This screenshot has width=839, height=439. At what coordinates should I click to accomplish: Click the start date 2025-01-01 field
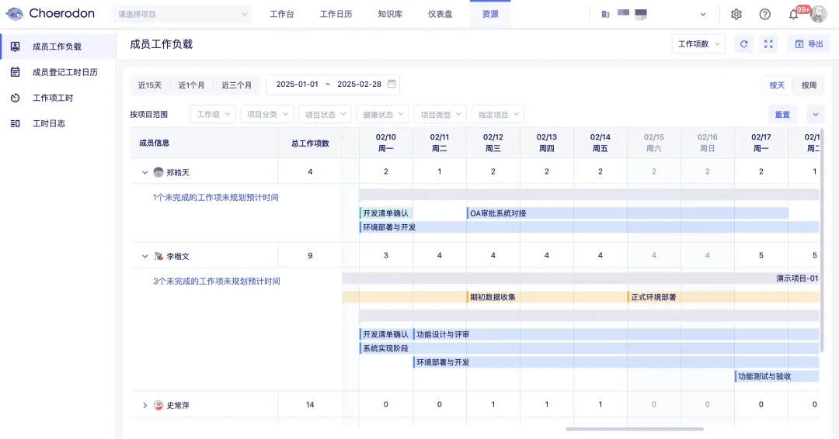[x=297, y=84]
